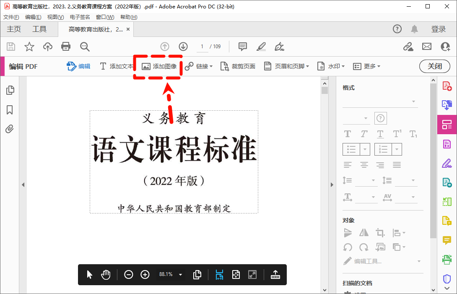This screenshot has width=457, height=294.
Task: Open the 视图(V) menu
Action: [x=55, y=17]
